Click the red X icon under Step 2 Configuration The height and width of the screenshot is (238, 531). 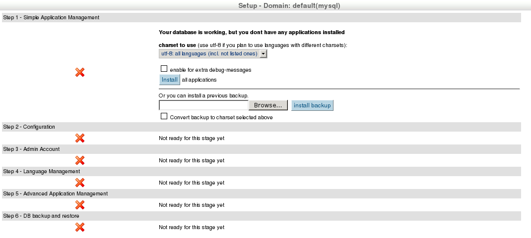tap(79, 138)
